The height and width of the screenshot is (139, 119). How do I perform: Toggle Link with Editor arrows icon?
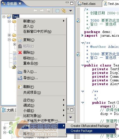64,11
